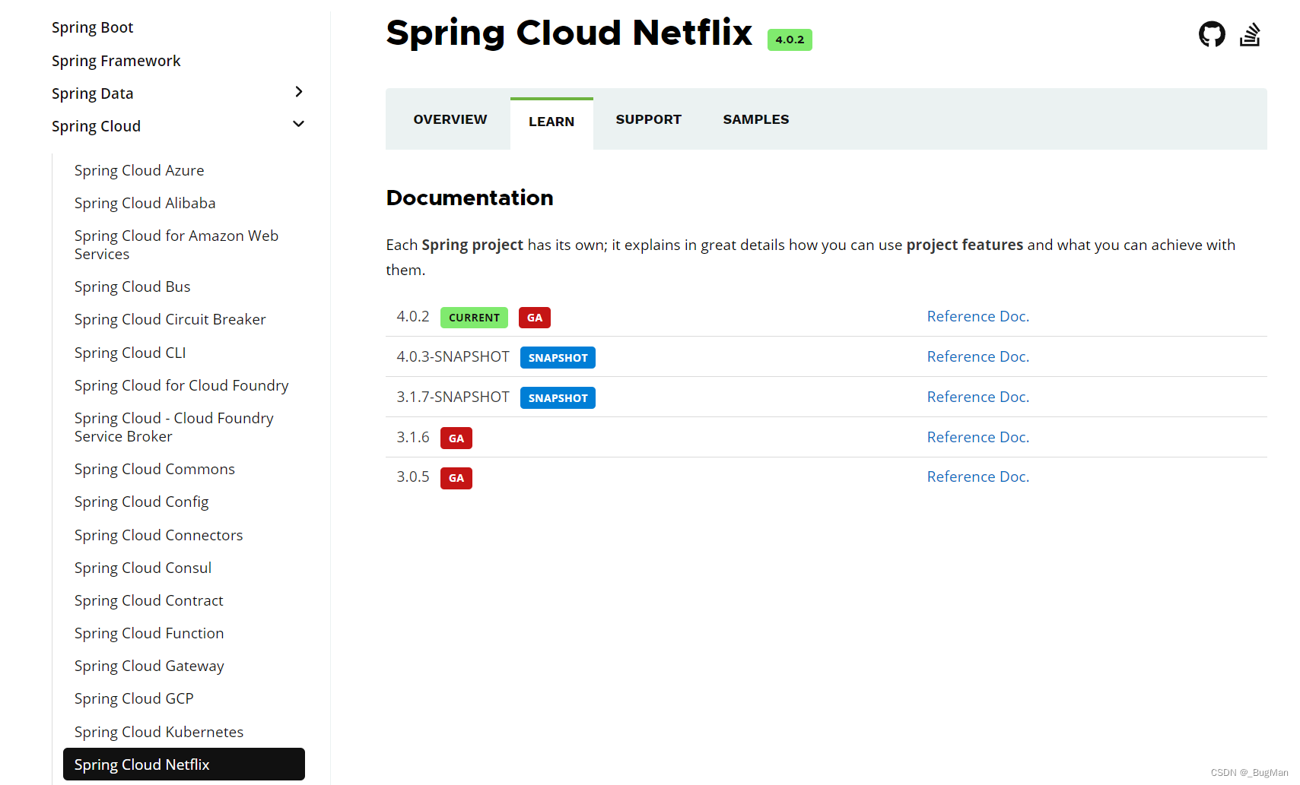Collapse the Spring Cloud chevron

299,124
